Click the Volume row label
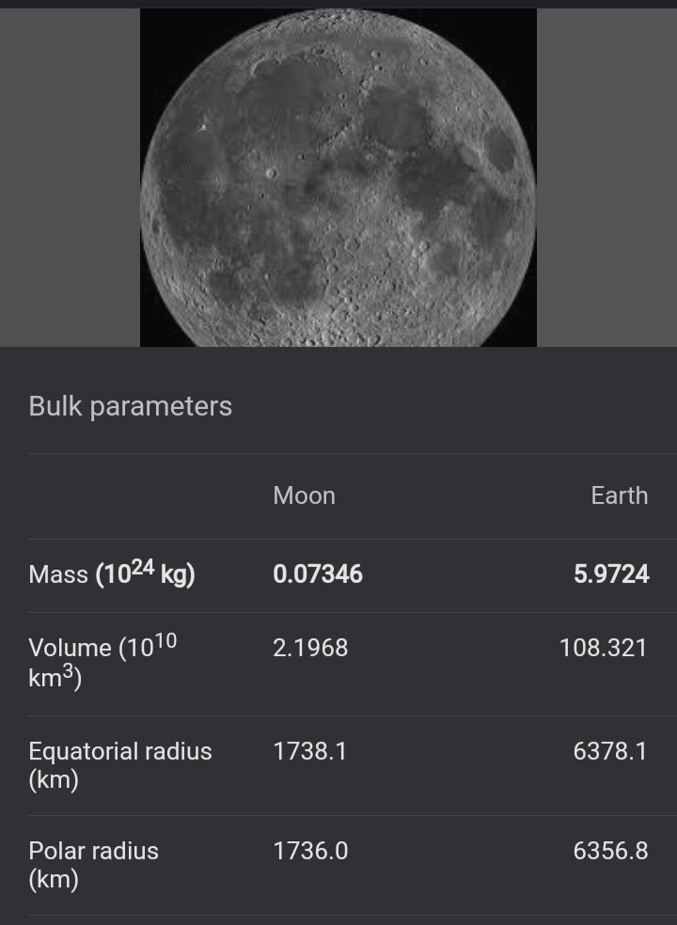 102,662
